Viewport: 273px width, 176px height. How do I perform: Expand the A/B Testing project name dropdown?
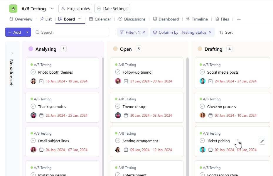click(x=52, y=9)
